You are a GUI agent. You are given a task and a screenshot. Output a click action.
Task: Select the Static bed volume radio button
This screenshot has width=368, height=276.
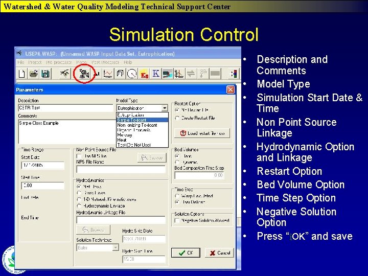click(177, 156)
